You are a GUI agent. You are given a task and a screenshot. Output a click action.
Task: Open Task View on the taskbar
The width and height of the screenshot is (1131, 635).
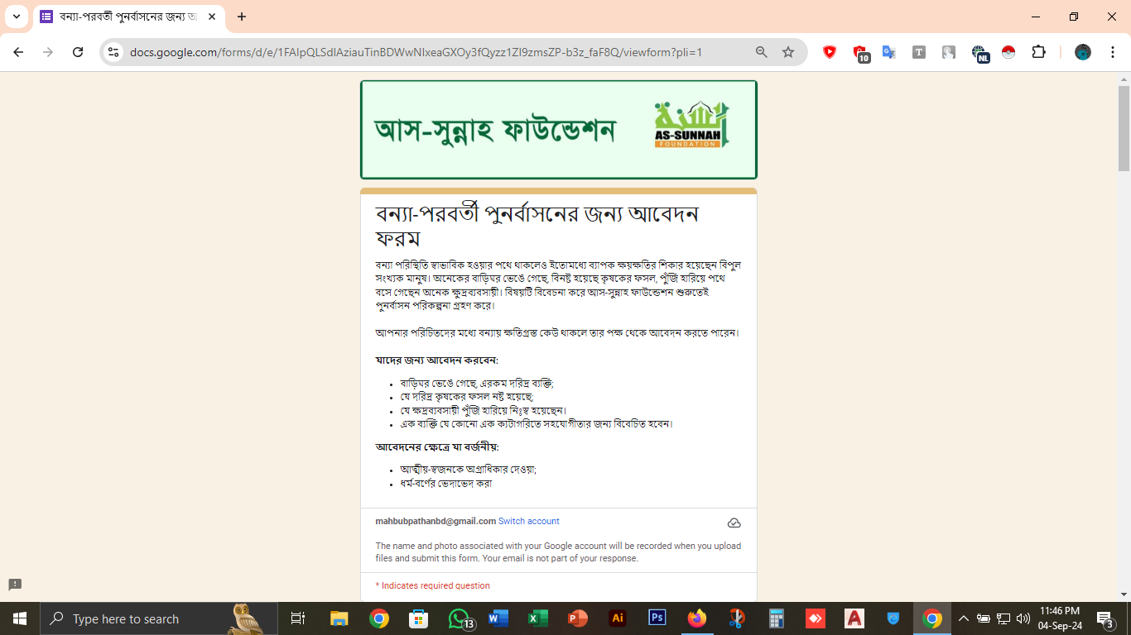point(298,618)
